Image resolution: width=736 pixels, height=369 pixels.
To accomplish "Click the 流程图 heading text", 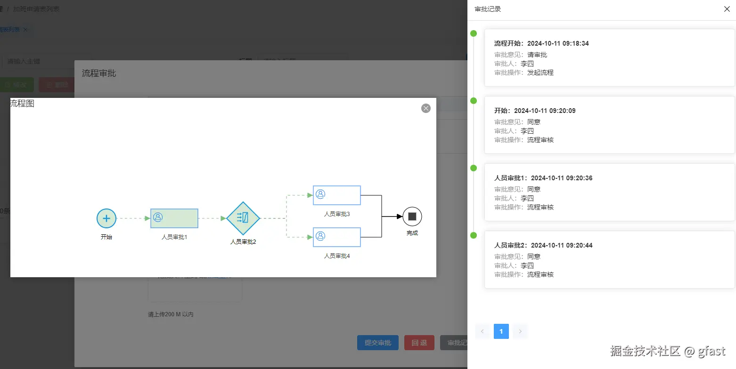I will 22,104.
